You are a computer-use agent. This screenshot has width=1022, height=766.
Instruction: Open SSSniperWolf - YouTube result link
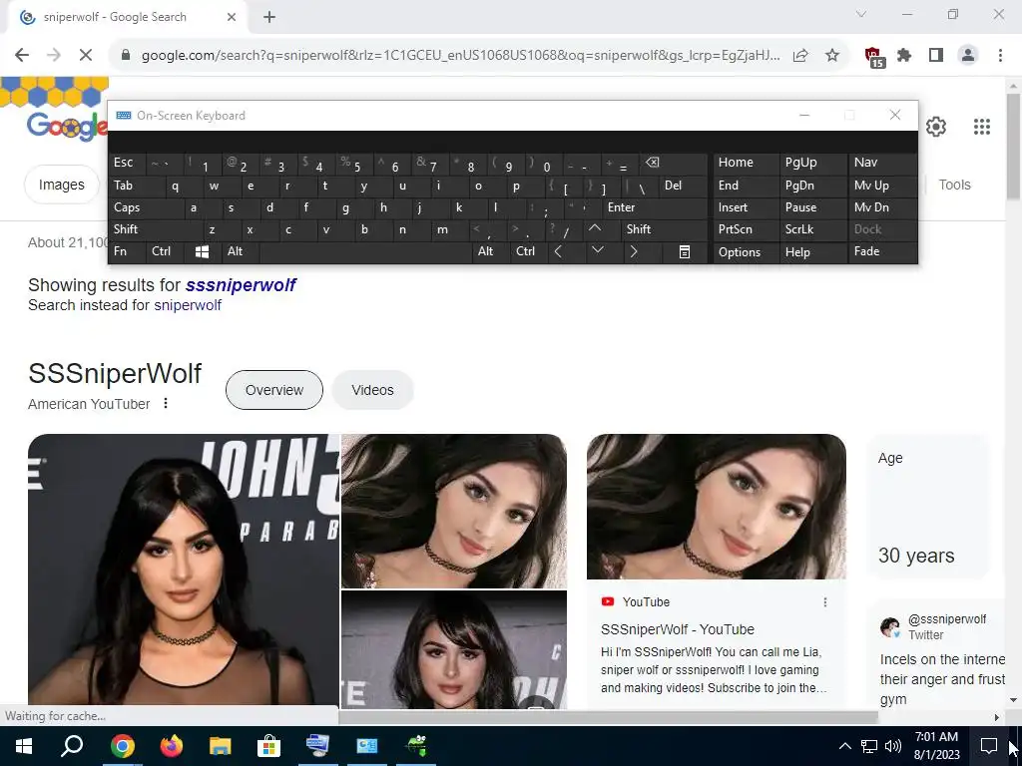[678, 629]
